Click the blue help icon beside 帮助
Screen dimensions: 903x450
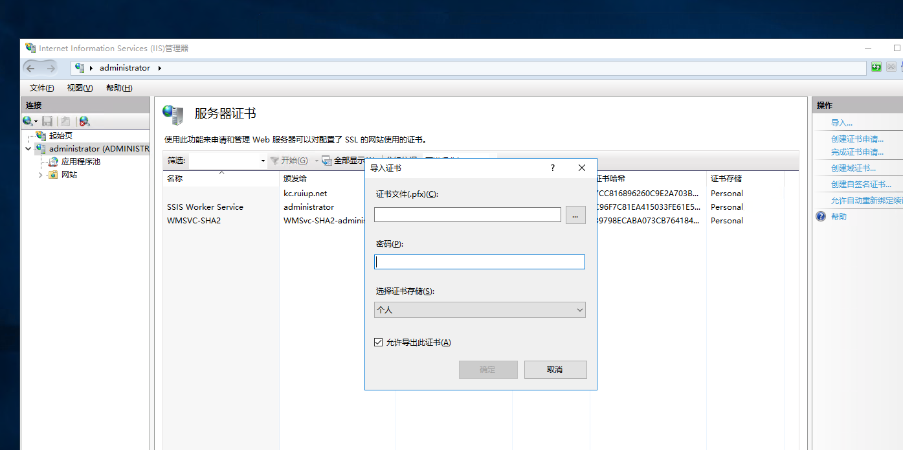click(821, 216)
